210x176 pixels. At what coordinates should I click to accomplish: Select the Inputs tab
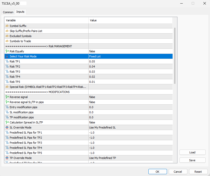click(20, 12)
